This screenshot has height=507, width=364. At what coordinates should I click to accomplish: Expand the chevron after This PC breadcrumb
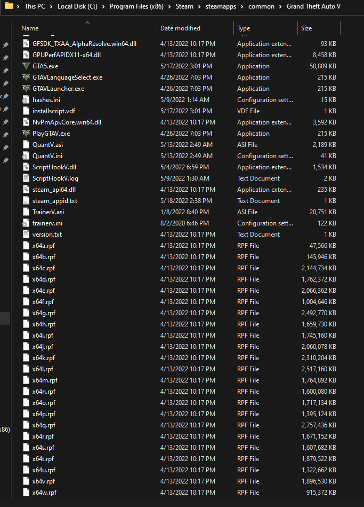pyautogui.click(x=51, y=6)
